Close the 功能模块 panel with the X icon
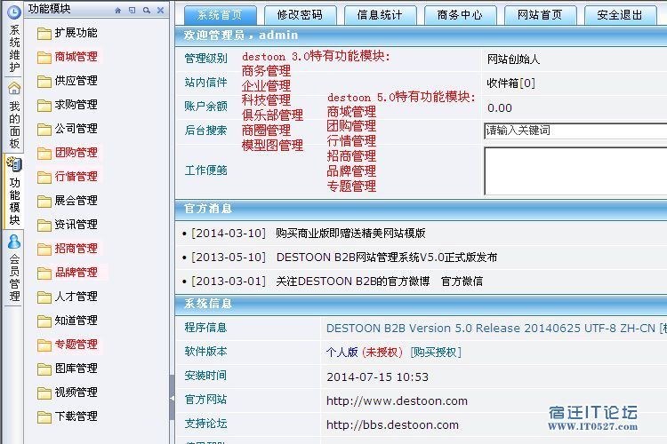Viewport: 667px width, 444px height. point(160,10)
